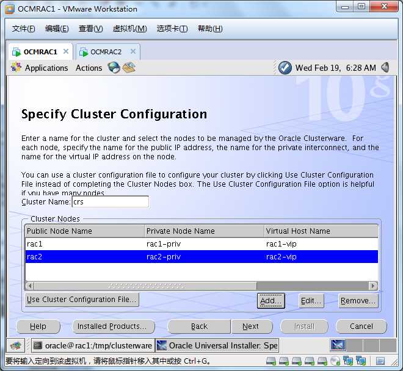Click the VMware Workstation title bar icon

tap(10, 9)
